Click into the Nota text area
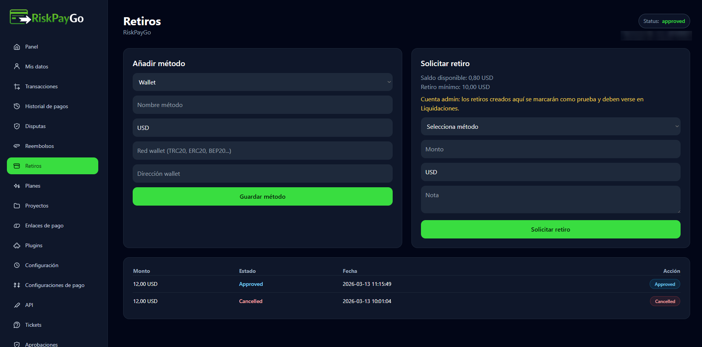The image size is (702, 347). 550,199
